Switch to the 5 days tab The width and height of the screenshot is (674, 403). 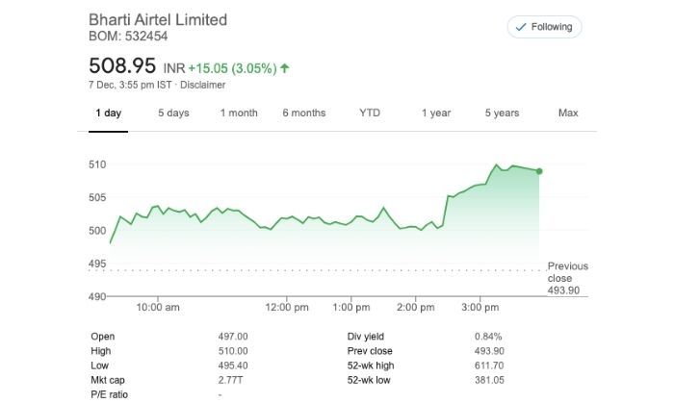tap(173, 113)
